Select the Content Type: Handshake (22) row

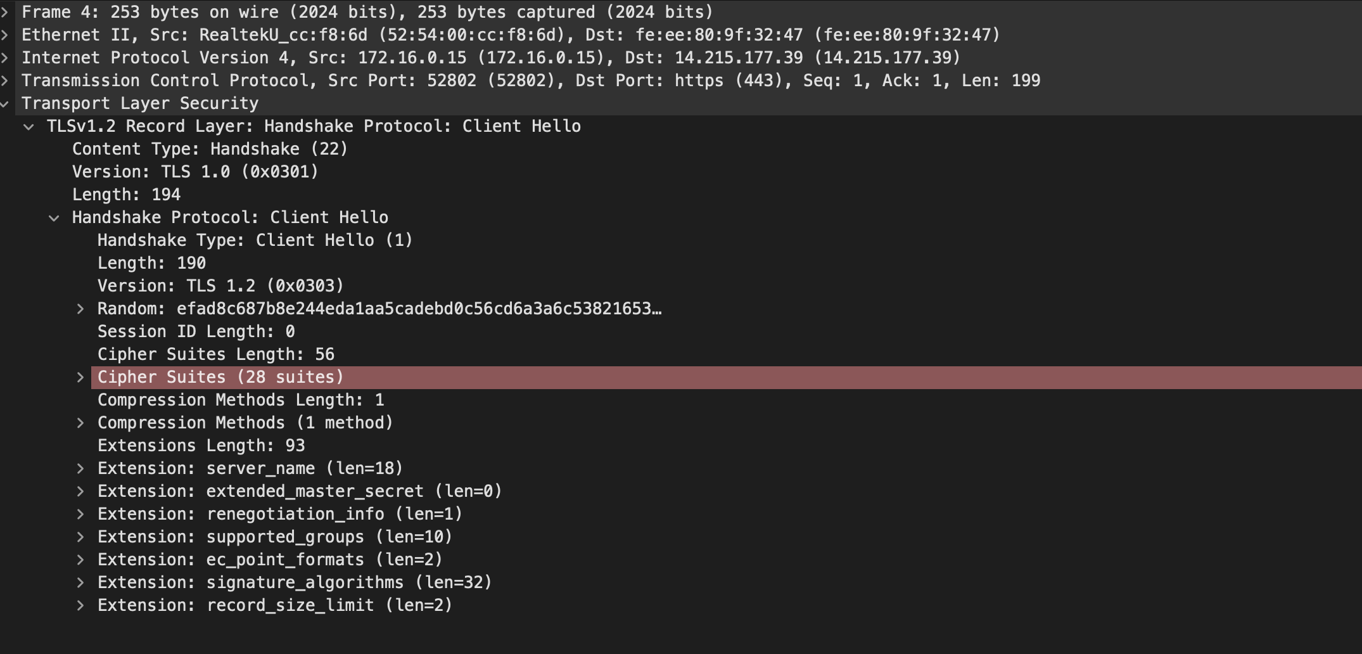click(681, 149)
